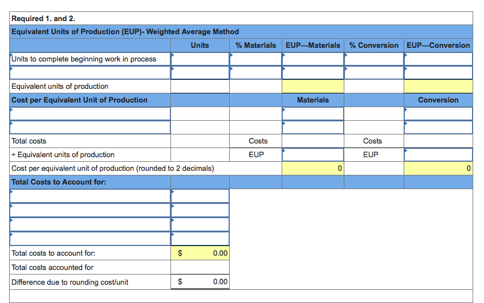Open % Materials dropdown in beginning work in process row
This screenshot has width=484, height=303.
tap(255, 59)
